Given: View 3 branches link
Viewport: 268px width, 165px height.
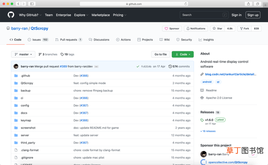Looking at the screenshot, I should click(x=48, y=54).
